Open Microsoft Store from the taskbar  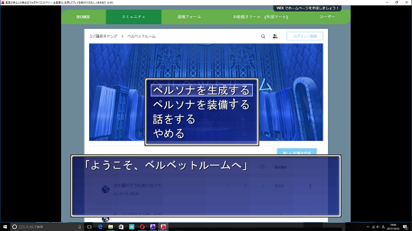pos(121,227)
